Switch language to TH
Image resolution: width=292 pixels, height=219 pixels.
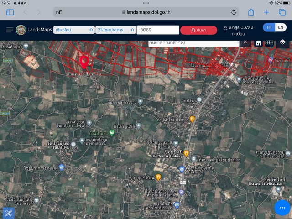pyautogui.click(x=269, y=27)
